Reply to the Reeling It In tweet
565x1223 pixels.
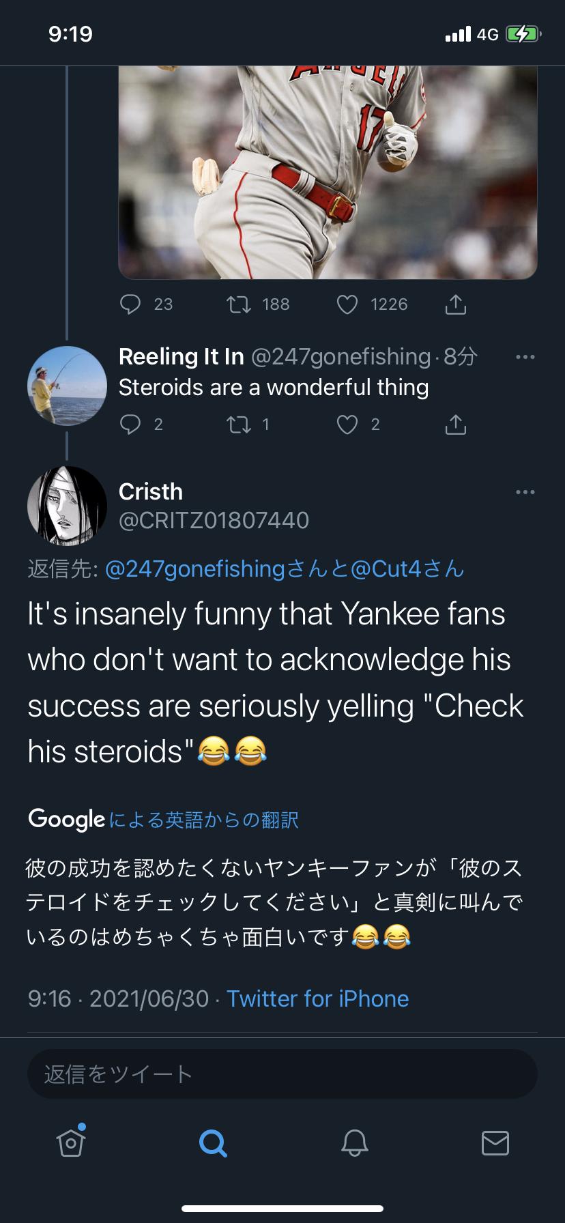[130, 425]
